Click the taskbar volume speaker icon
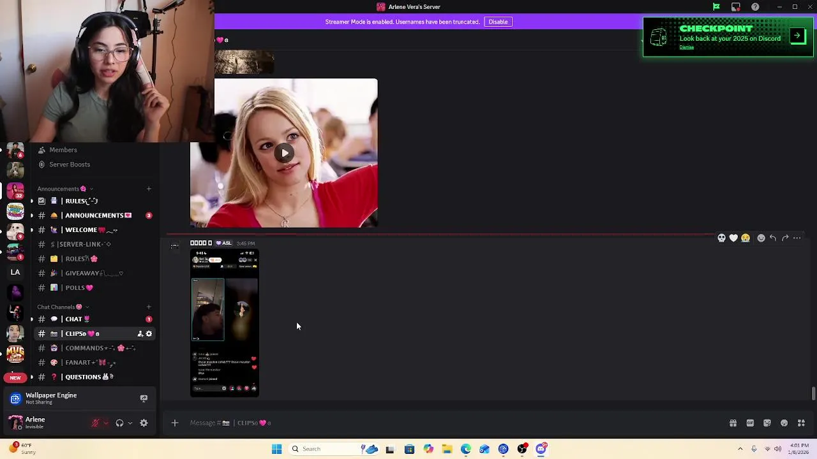Image resolution: width=817 pixels, height=459 pixels. 777,449
